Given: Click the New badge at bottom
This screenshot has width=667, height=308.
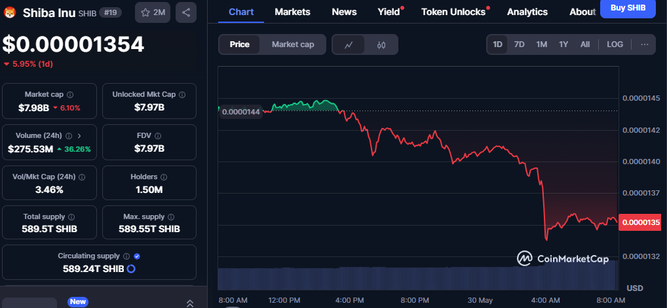Looking at the screenshot, I should point(78,301).
